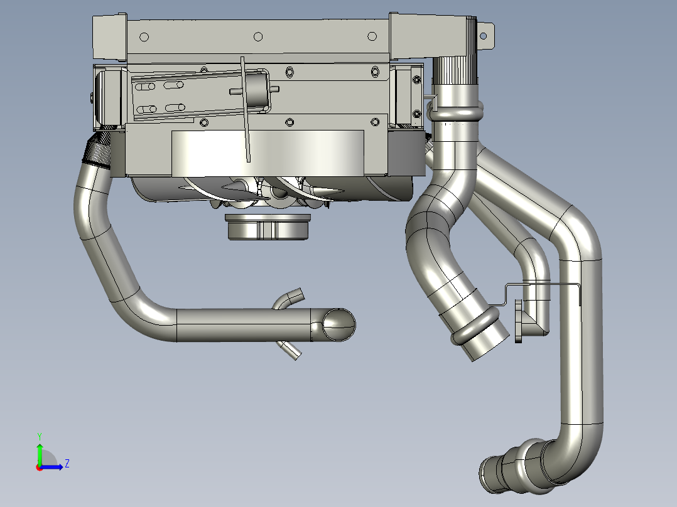Select the small branch tube on top of the left pipe

[x=288, y=299]
